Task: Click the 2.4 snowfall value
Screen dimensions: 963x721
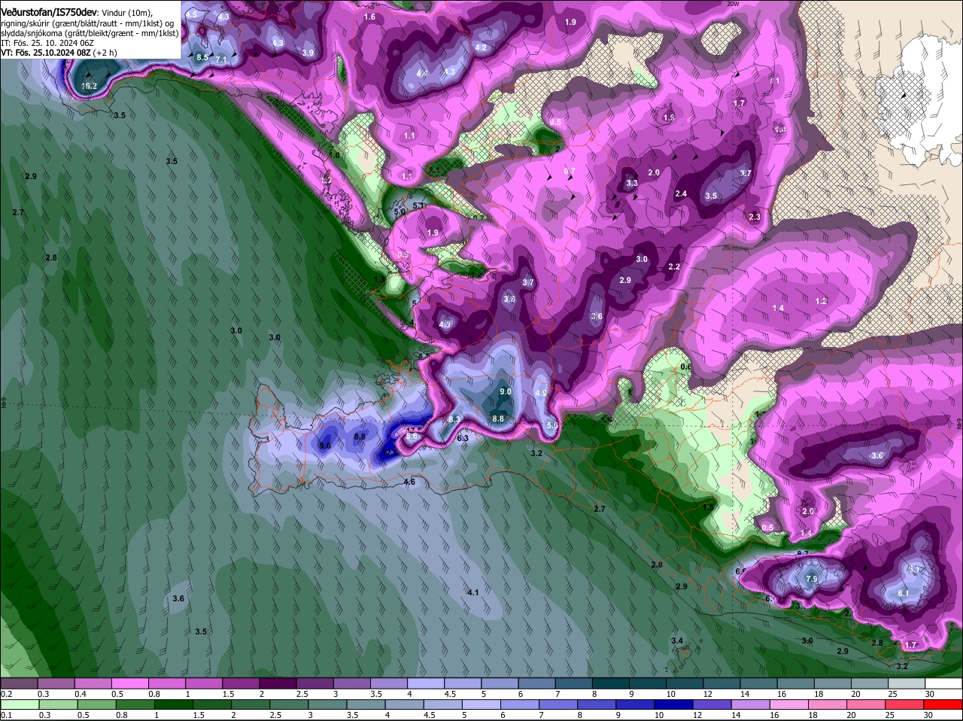Action: click(x=681, y=193)
